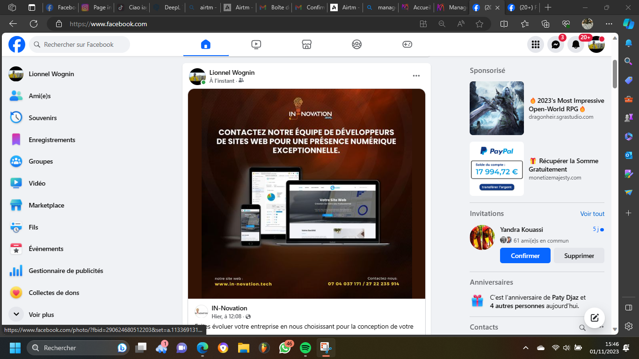Open Souvenirs in the left sidebar
The height and width of the screenshot is (359, 639).
click(x=43, y=118)
